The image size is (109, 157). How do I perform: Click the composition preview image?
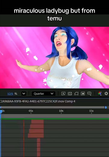pos(54,57)
